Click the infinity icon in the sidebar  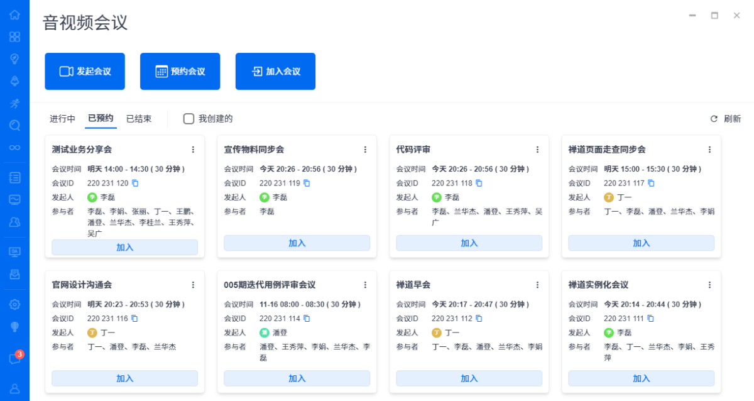(14, 147)
